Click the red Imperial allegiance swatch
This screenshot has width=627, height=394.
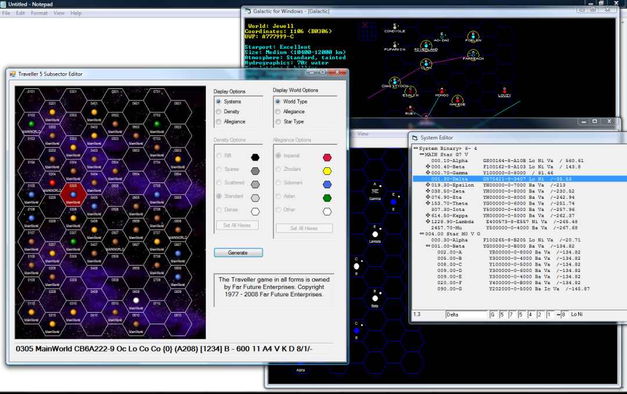327,157
